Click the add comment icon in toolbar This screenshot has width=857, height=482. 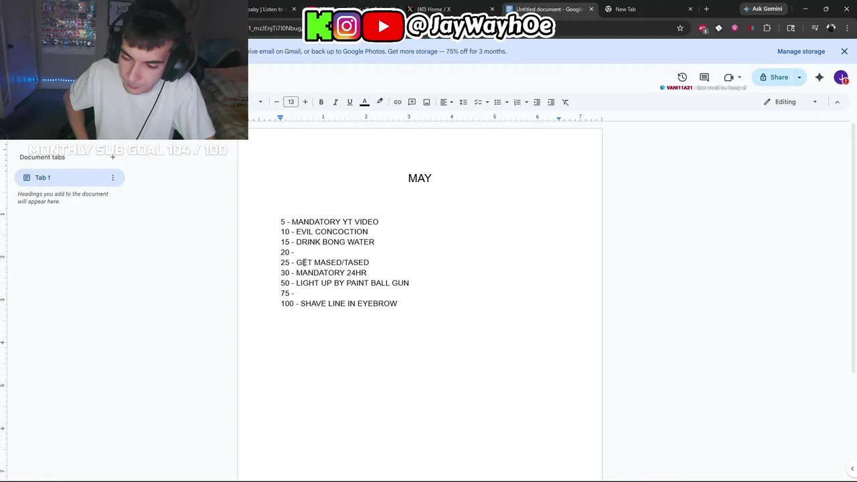412,102
